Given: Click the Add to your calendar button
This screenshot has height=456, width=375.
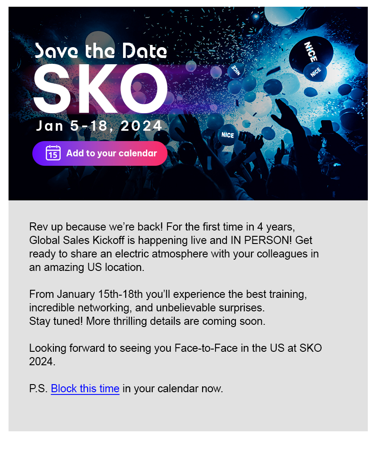Looking at the screenshot, I should [x=100, y=154].
